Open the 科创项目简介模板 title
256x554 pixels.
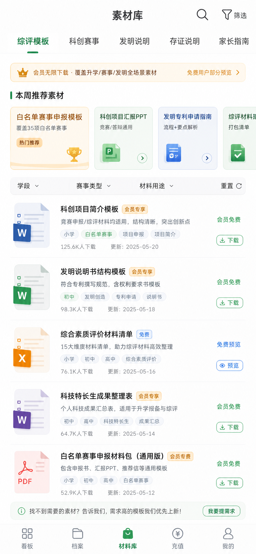click(89, 209)
